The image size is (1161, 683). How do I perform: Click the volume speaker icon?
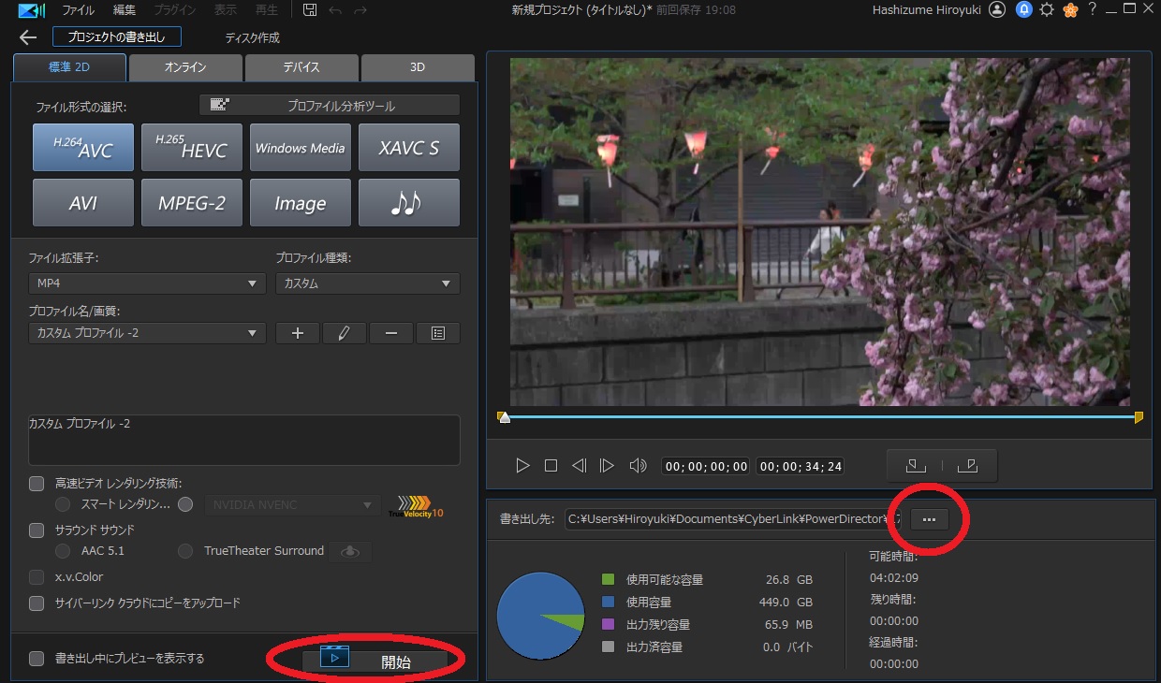(638, 466)
